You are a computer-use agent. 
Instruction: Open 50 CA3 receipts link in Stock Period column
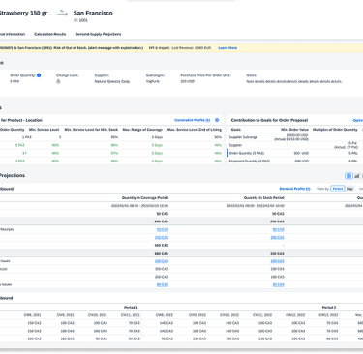(x=278, y=229)
